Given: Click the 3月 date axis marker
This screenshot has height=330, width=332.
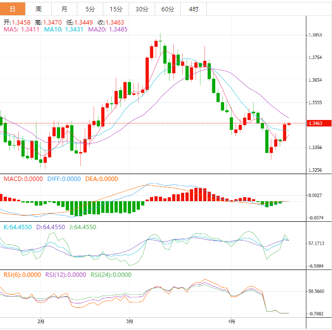Looking at the screenshot, I should click(x=129, y=321).
